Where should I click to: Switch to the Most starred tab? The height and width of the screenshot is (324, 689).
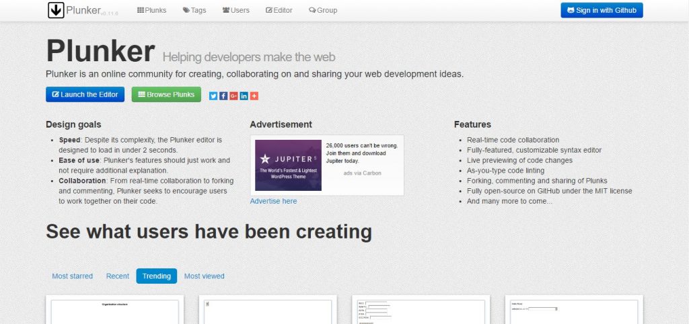73,276
